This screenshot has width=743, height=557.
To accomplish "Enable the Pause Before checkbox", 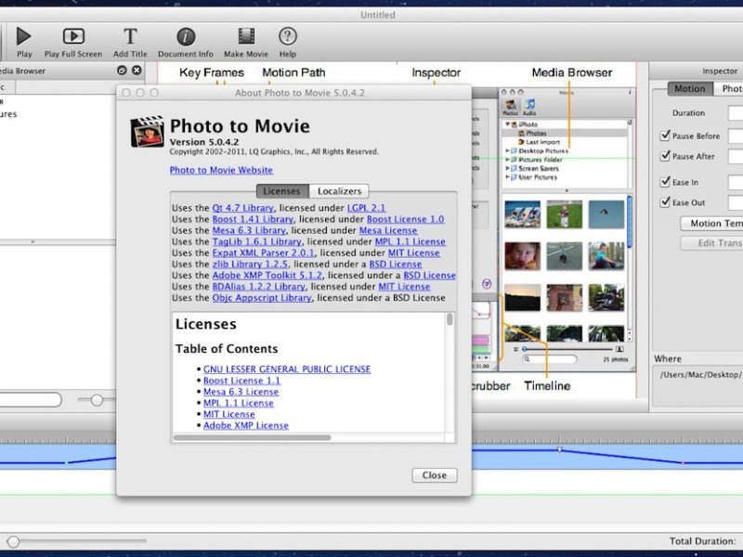I will pos(665,136).
